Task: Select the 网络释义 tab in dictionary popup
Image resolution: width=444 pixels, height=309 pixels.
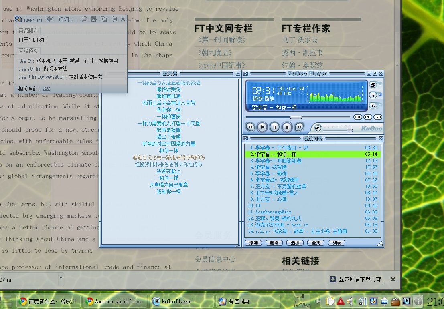Action: point(28,51)
